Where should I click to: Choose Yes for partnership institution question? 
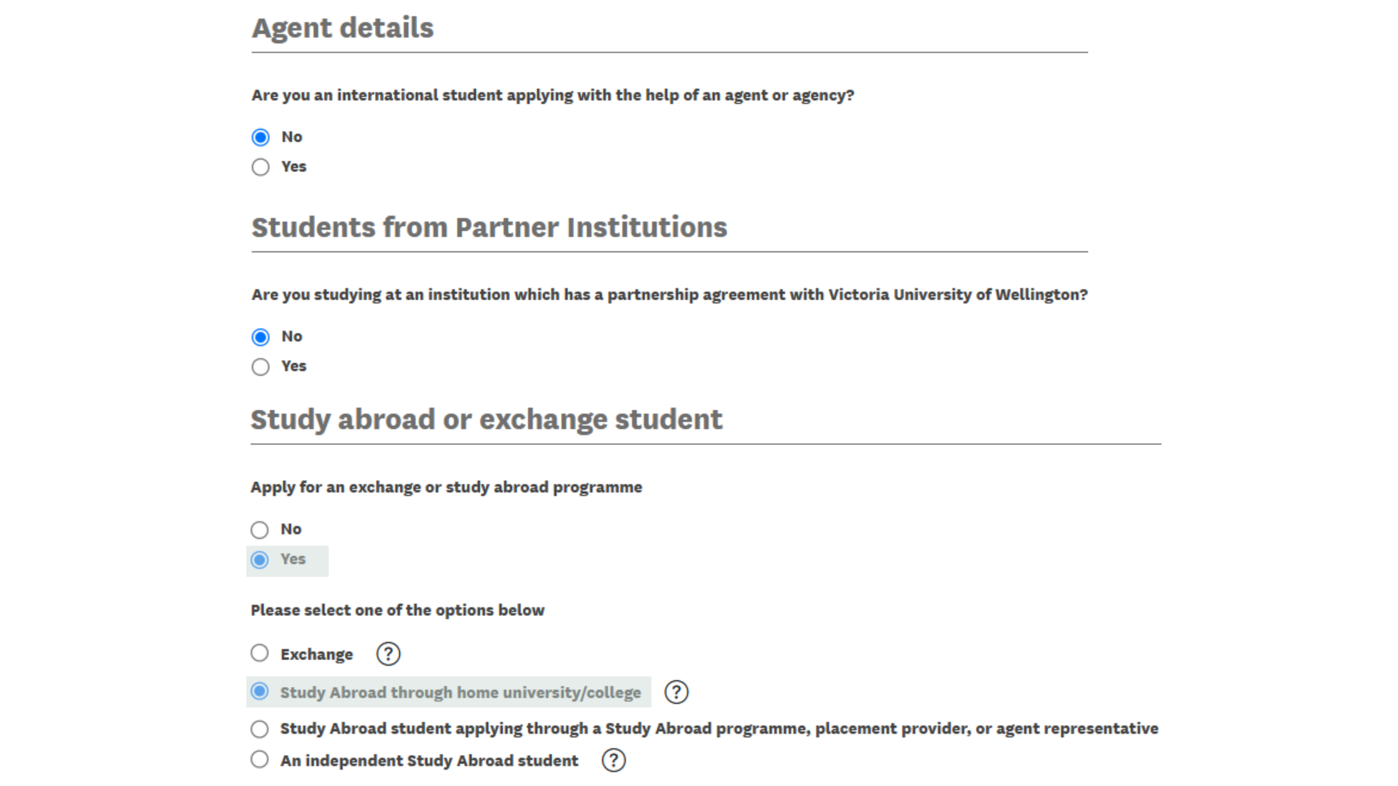(x=260, y=367)
